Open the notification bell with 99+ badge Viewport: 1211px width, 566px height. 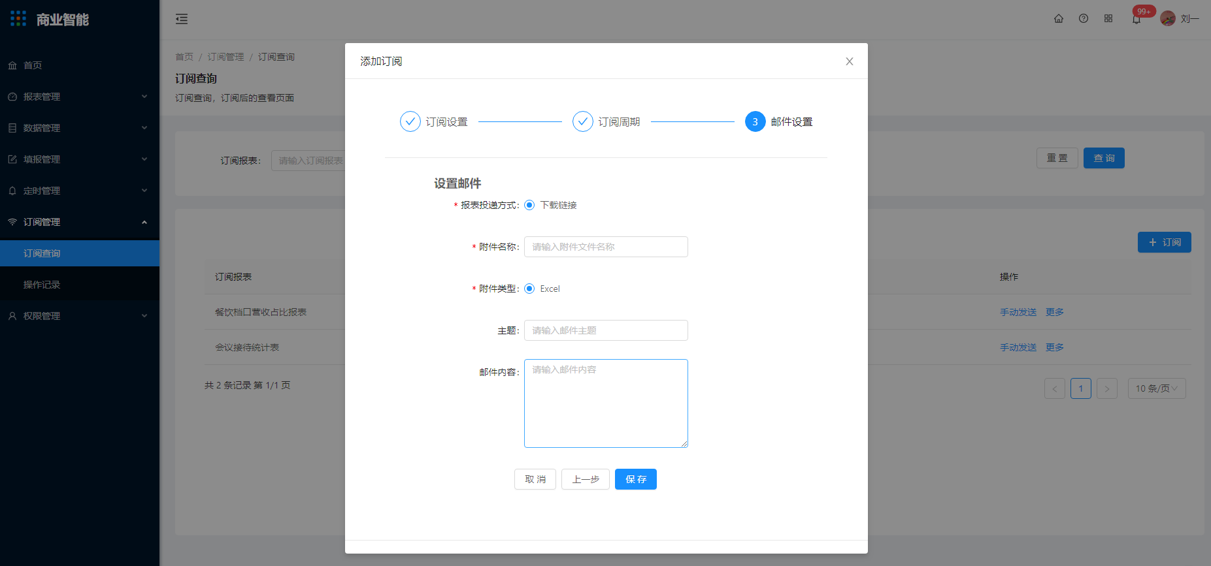(1137, 18)
